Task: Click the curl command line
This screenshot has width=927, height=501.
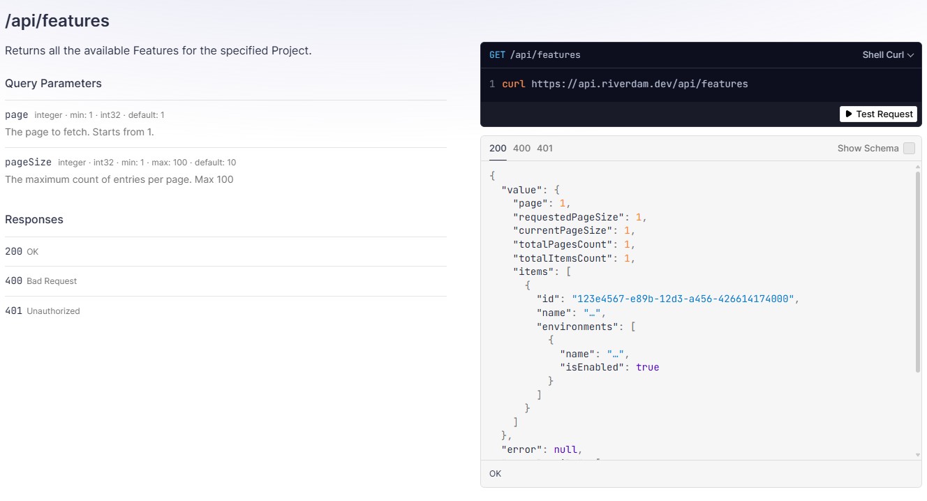Action: point(625,84)
